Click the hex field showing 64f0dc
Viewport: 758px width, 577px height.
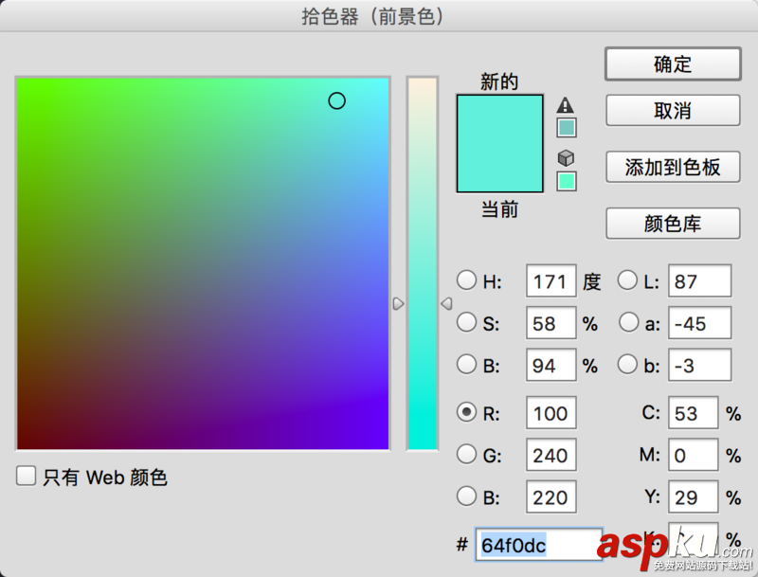(x=538, y=545)
